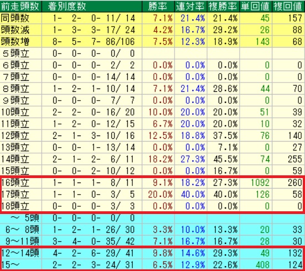Select the 5頭立 row label

16,54
